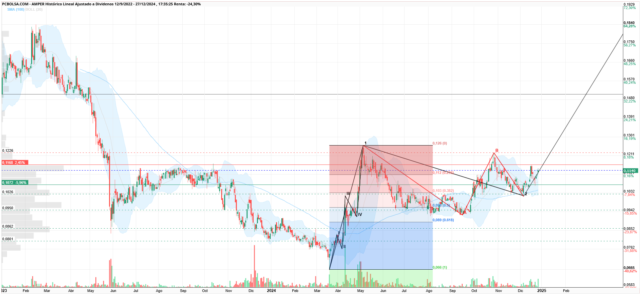Click the tall late-May 2023 volume bar

click(x=110, y=273)
